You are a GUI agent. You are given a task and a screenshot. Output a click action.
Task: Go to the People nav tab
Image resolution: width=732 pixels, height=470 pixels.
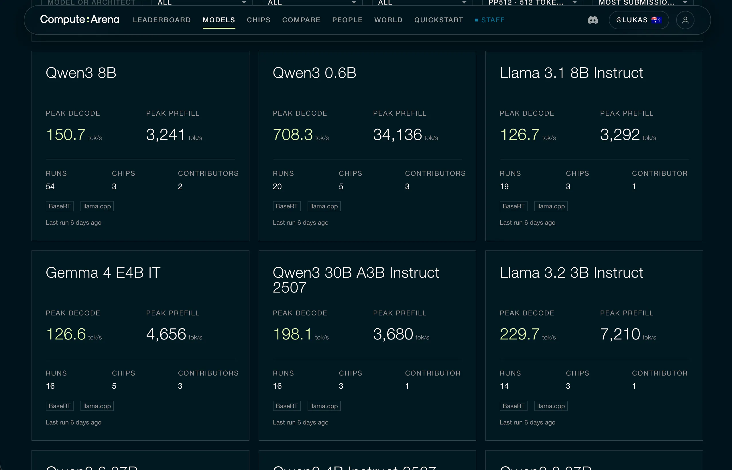[347, 20]
